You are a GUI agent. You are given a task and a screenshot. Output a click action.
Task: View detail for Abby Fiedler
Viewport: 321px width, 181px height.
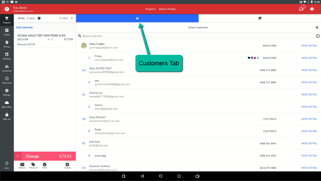pos(309,46)
